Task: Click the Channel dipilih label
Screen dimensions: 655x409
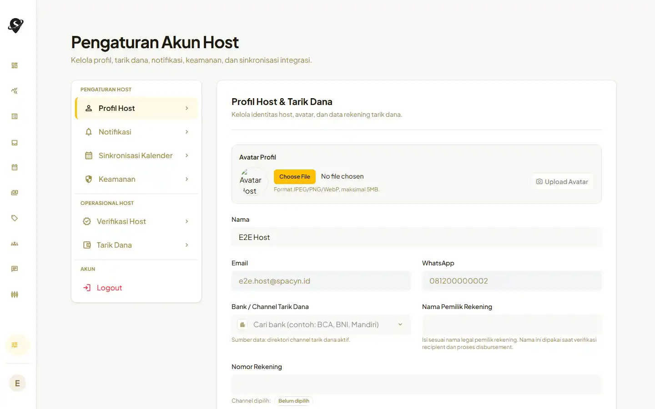Action: click(x=251, y=401)
